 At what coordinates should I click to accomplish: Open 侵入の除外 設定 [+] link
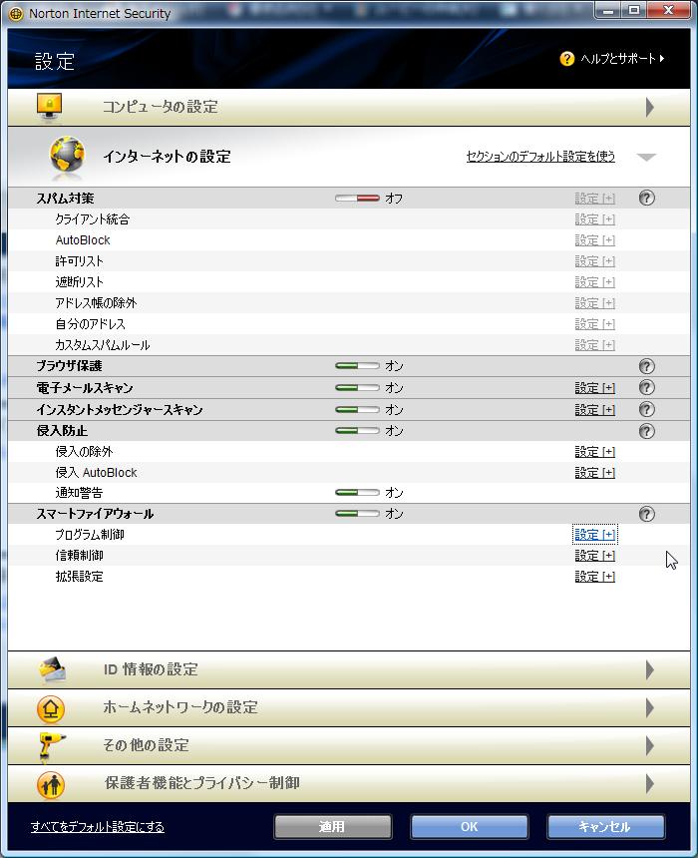pyautogui.click(x=594, y=452)
